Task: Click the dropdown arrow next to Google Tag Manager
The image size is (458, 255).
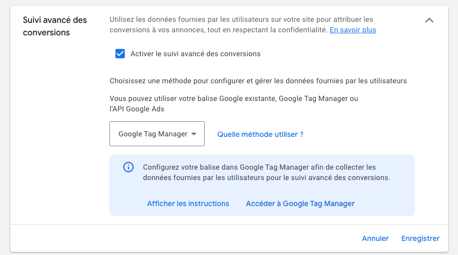Action: tap(194, 134)
